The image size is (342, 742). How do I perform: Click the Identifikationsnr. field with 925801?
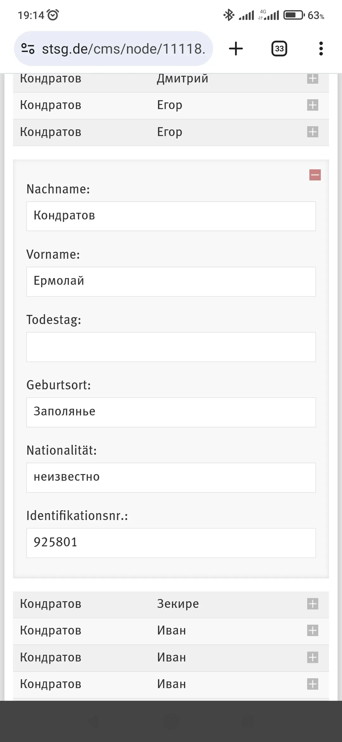(x=171, y=543)
